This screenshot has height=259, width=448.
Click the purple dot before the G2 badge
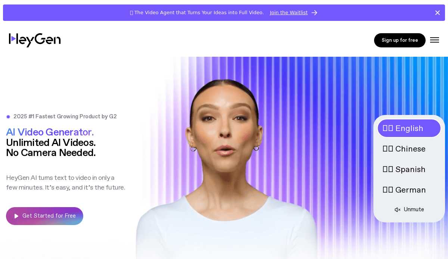click(8, 117)
